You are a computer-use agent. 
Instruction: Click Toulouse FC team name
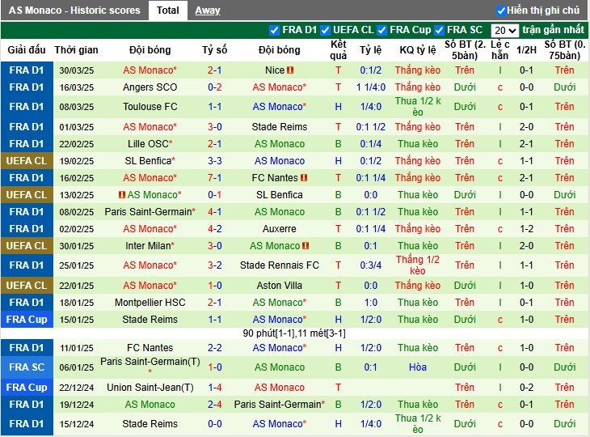(x=150, y=107)
